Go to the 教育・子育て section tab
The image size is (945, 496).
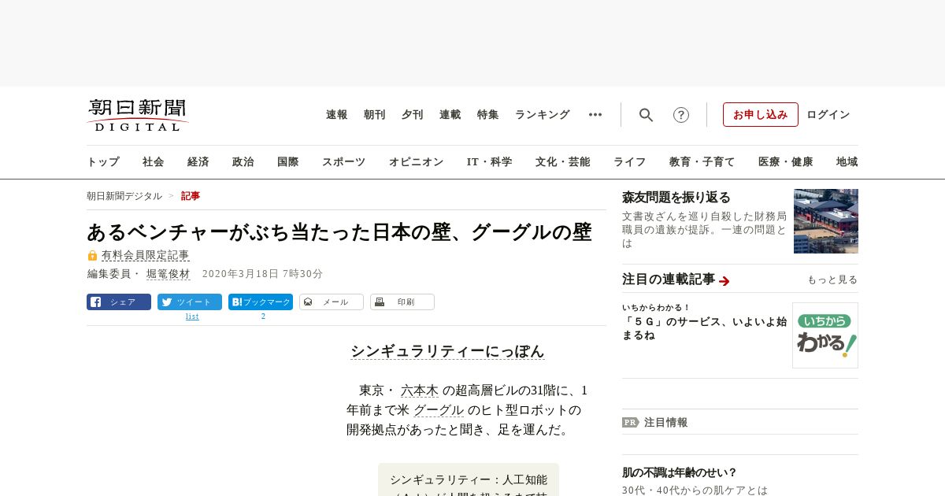click(x=702, y=162)
